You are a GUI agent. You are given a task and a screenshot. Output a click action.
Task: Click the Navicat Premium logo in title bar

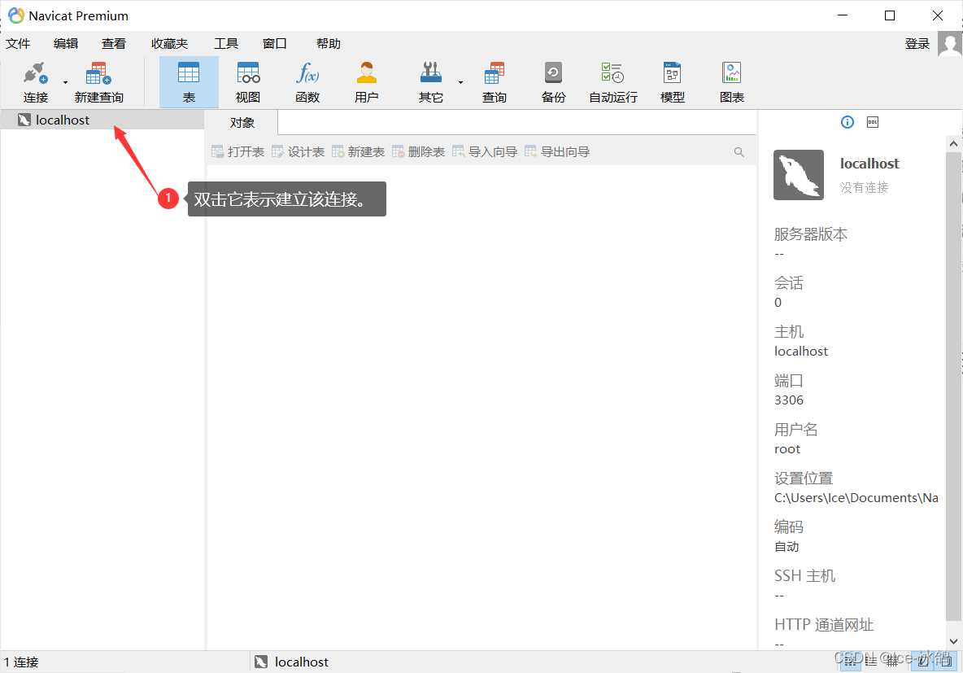(16, 15)
